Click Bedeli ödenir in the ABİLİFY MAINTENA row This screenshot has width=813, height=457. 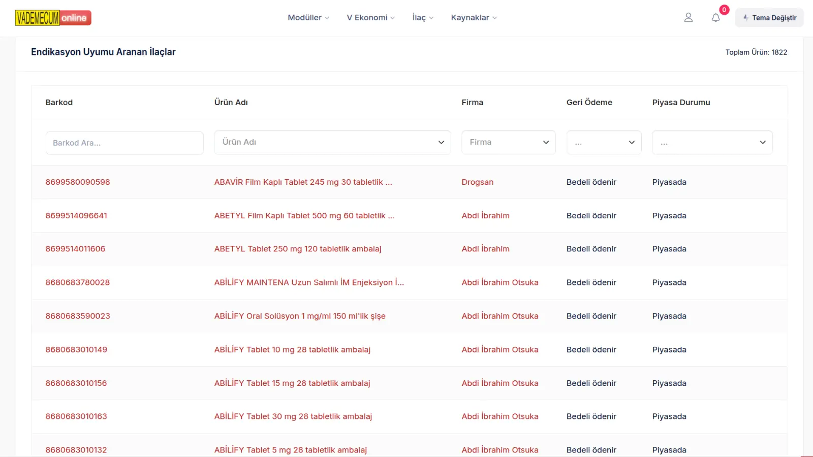[591, 282]
